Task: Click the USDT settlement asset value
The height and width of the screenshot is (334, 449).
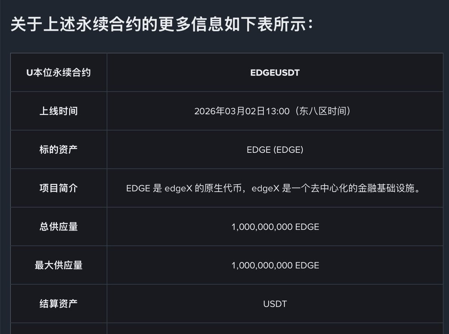Action: tap(275, 304)
